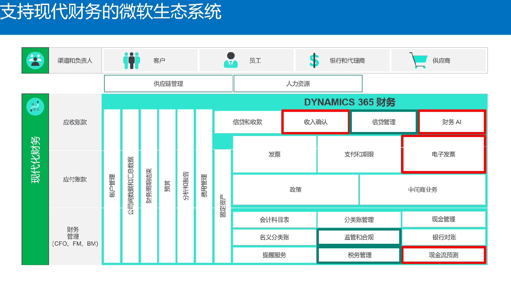
Task: Click the 供应链管理 box
Action: [x=168, y=84]
